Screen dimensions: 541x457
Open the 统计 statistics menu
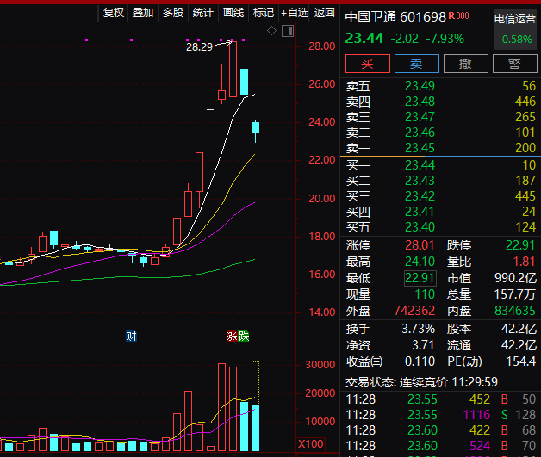[x=203, y=12]
